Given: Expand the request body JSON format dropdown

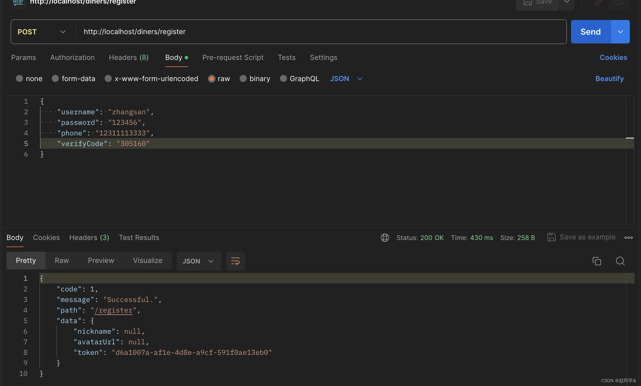Looking at the screenshot, I should click(346, 79).
